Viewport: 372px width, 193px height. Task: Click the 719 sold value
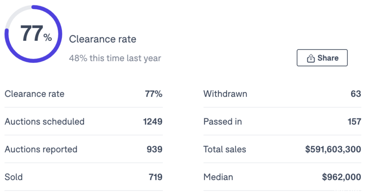click(156, 177)
